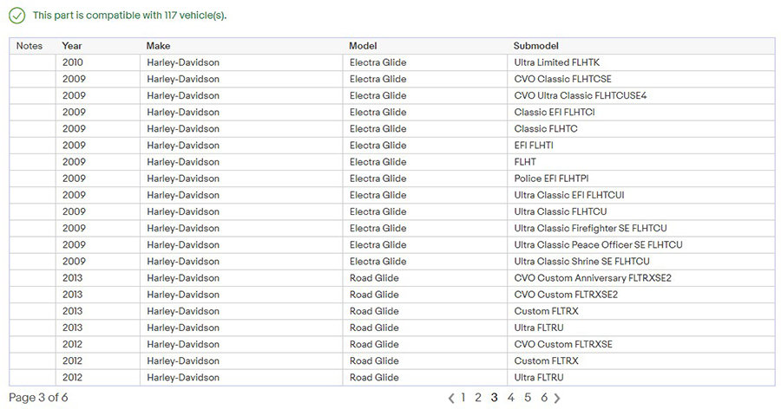The height and width of the screenshot is (409, 781).
Task: Jump to page 6 of compatibility list
Action: (544, 397)
